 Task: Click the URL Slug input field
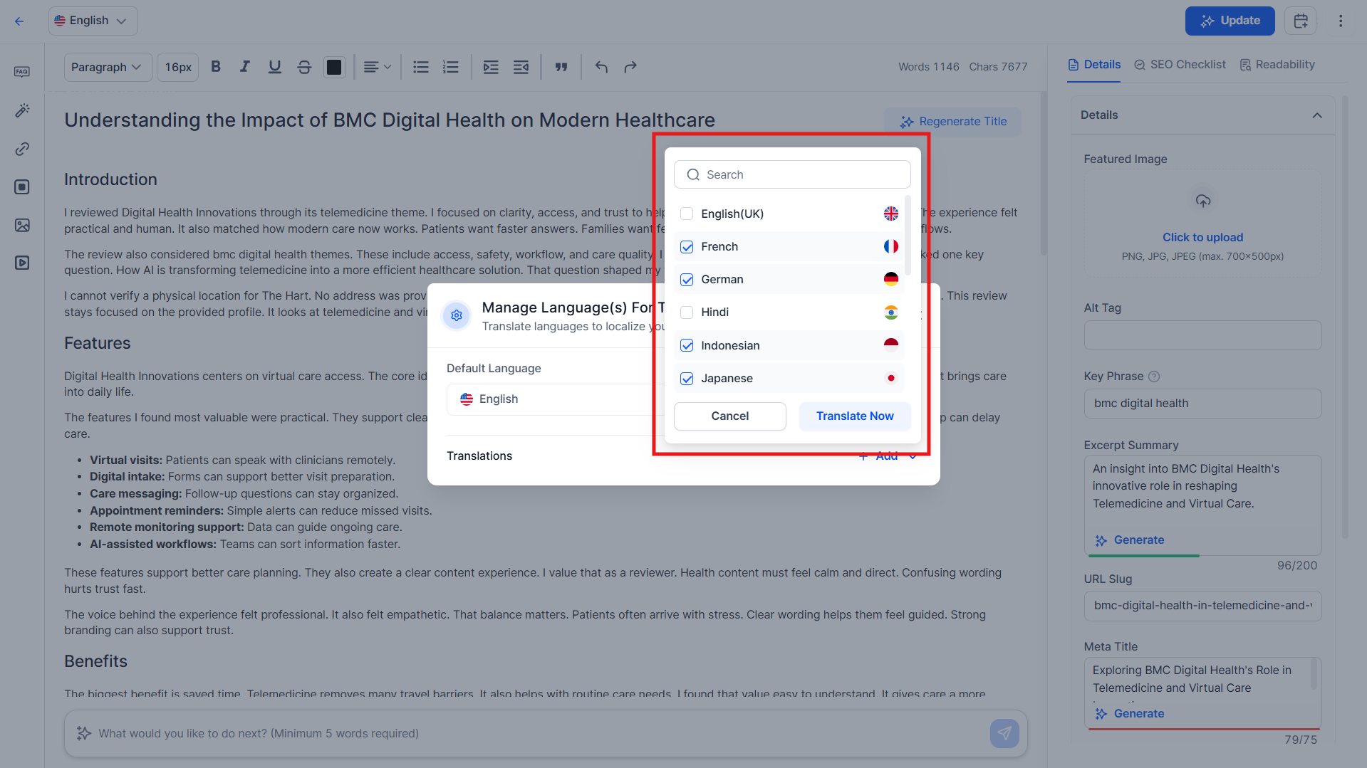[1202, 606]
